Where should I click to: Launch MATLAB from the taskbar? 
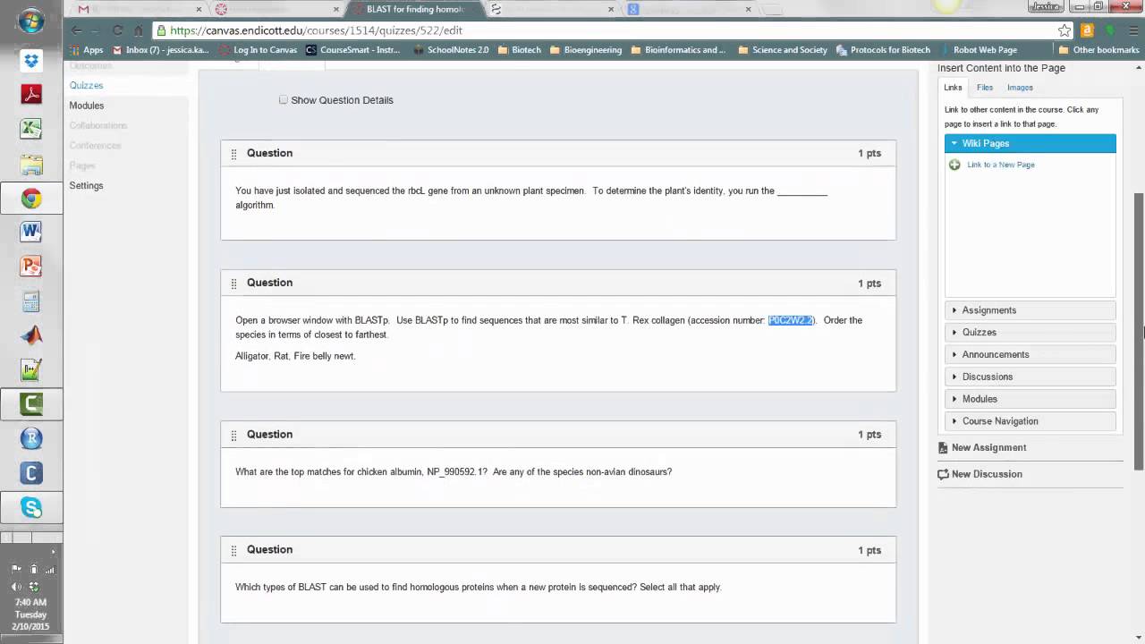pos(31,335)
